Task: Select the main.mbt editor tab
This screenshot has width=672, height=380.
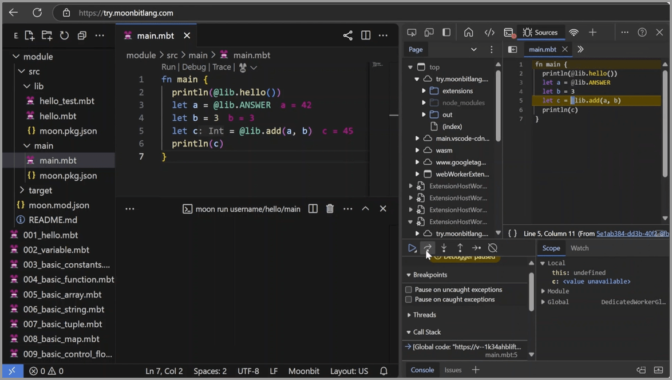Action: [155, 36]
